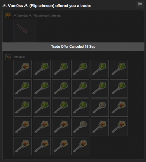The width and height of the screenshot is (146, 162).
Task: Click the 'Trade Offer Canceled 18 Sep' banner
Action: click(73, 47)
